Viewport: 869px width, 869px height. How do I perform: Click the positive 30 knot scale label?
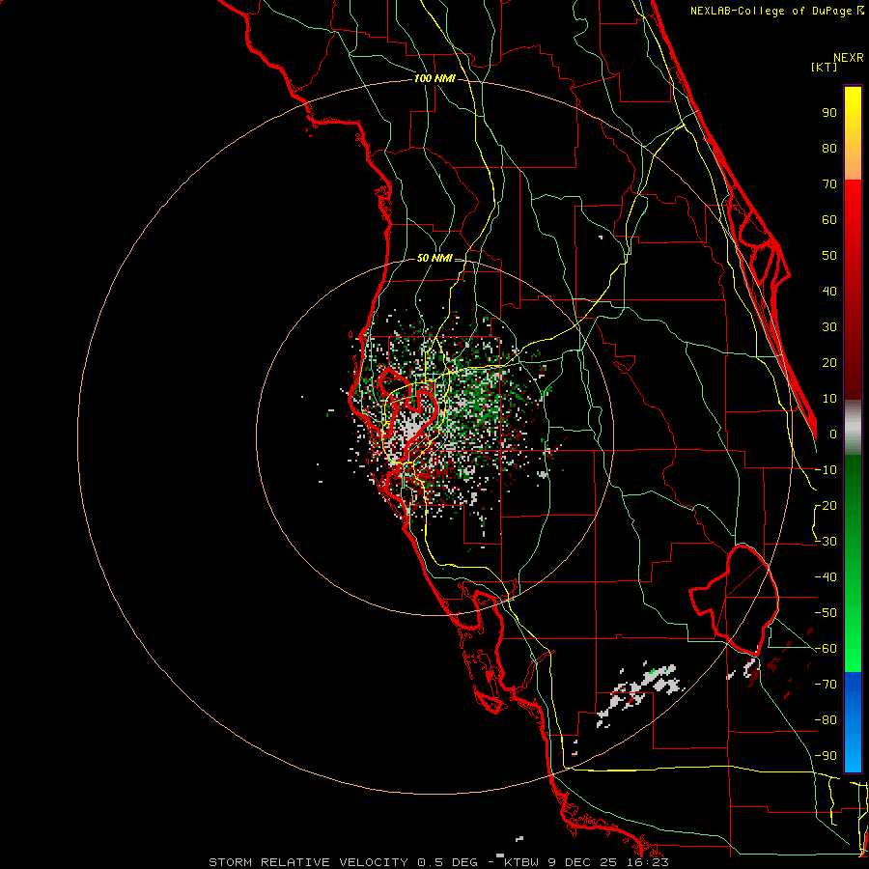829,327
